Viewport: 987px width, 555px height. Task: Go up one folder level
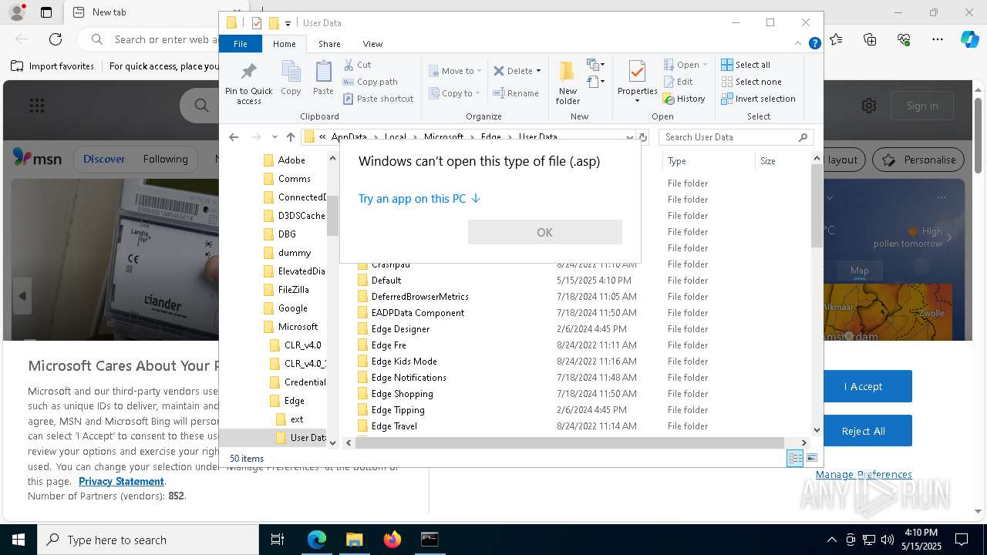pyautogui.click(x=290, y=137)
